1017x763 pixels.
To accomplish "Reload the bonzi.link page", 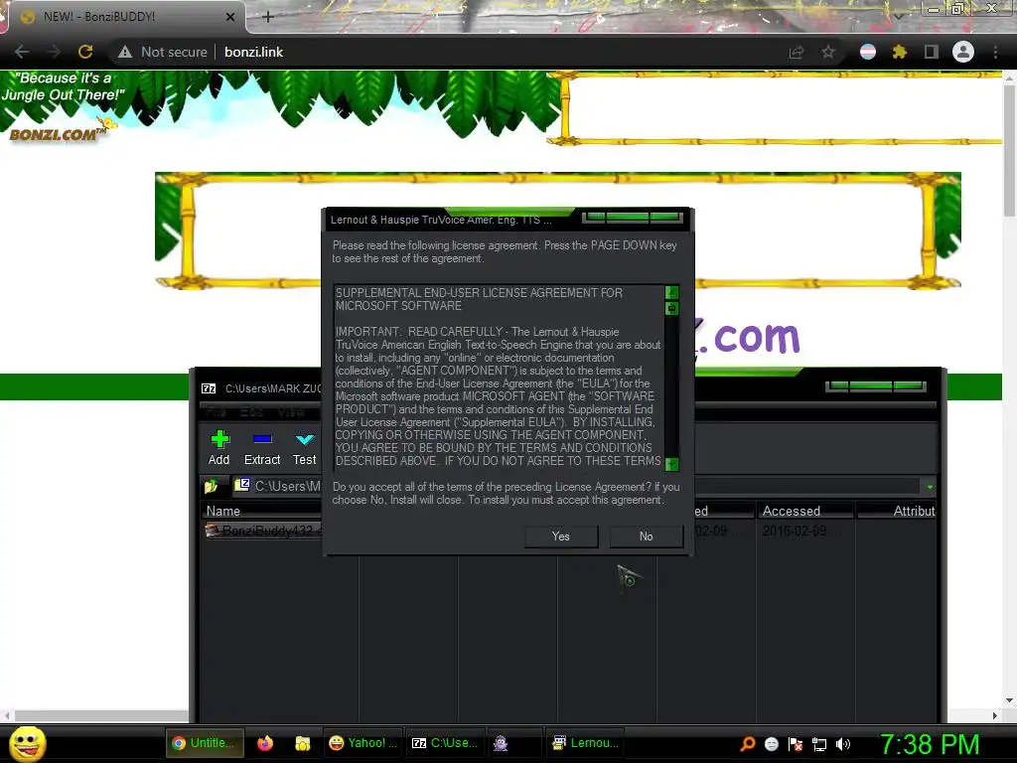I will pyautogui.click(x=85, y=52).
